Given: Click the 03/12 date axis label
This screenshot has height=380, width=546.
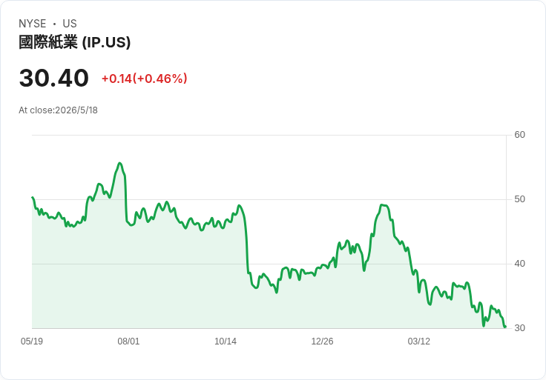Looking at the screenshot, I should (419, 341).
